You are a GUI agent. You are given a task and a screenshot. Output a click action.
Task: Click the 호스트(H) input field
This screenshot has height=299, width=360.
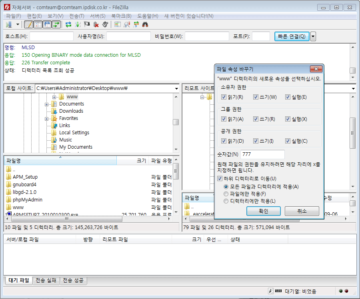52,36
